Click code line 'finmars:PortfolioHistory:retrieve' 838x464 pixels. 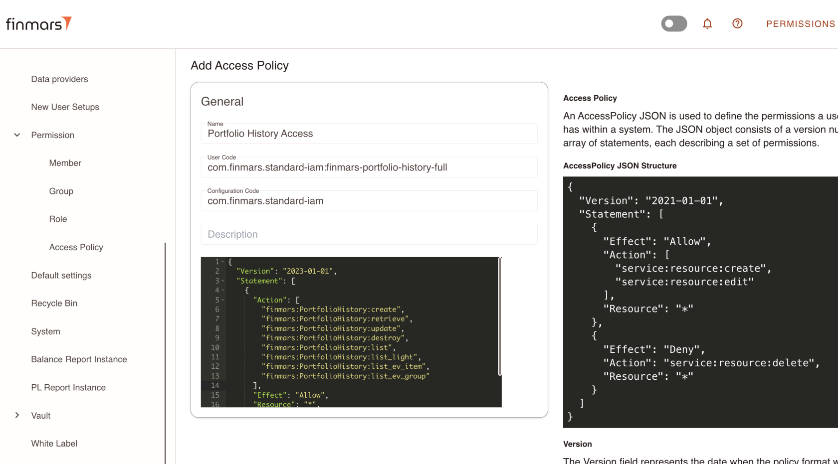click(x=337, y=319)
